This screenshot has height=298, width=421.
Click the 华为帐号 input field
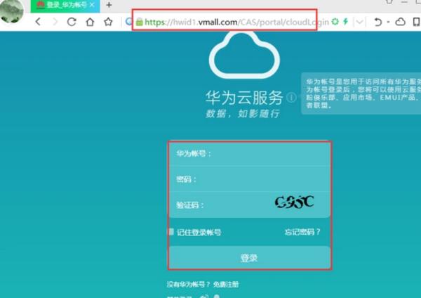(x=249, y=154)
